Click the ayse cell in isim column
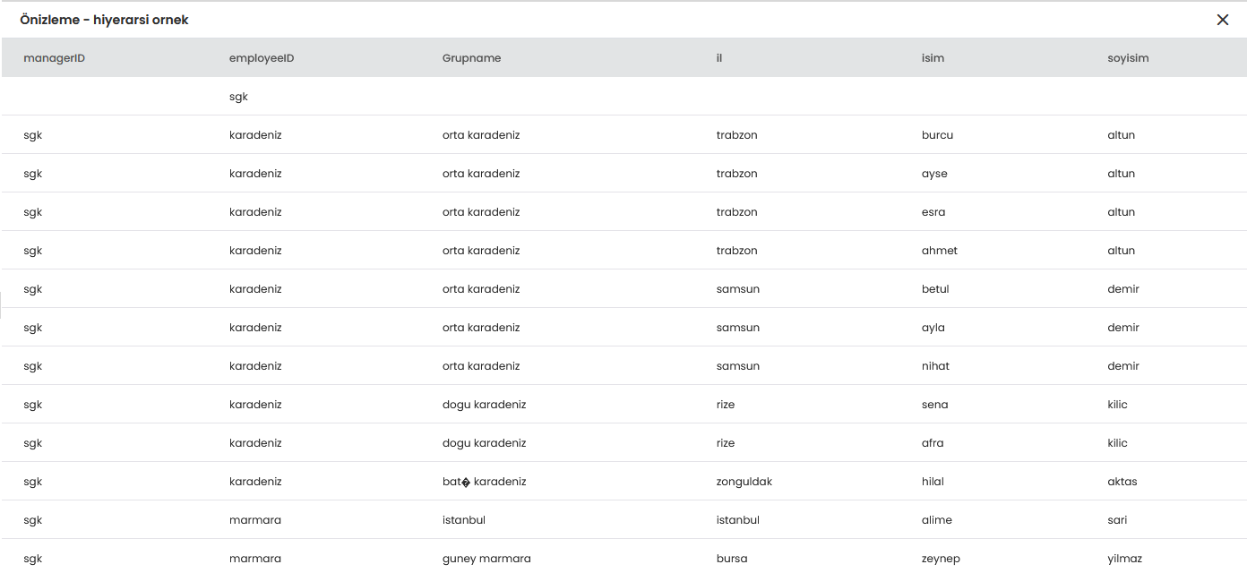The image size is (1247, 573). 934,174
